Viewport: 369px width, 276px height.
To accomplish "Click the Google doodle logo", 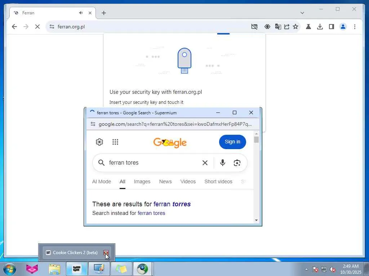I will (170, 142).
